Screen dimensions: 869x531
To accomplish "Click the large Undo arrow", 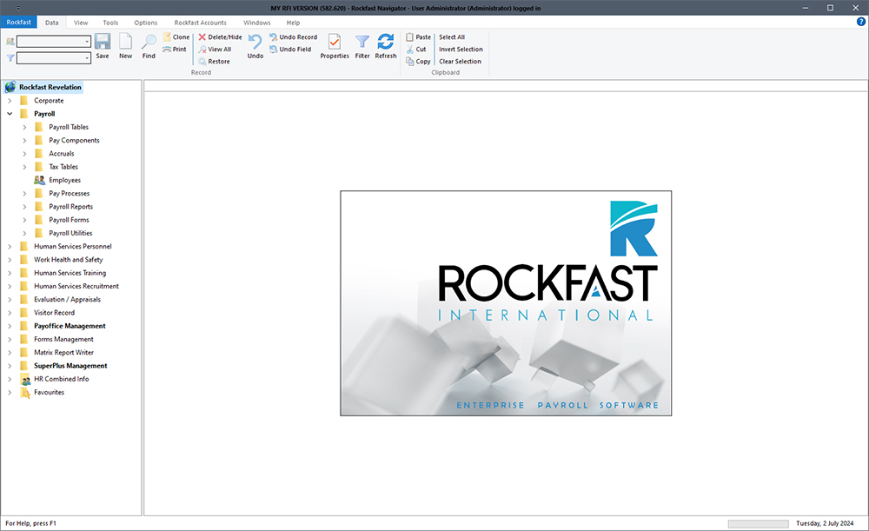I will click(255, 42).
